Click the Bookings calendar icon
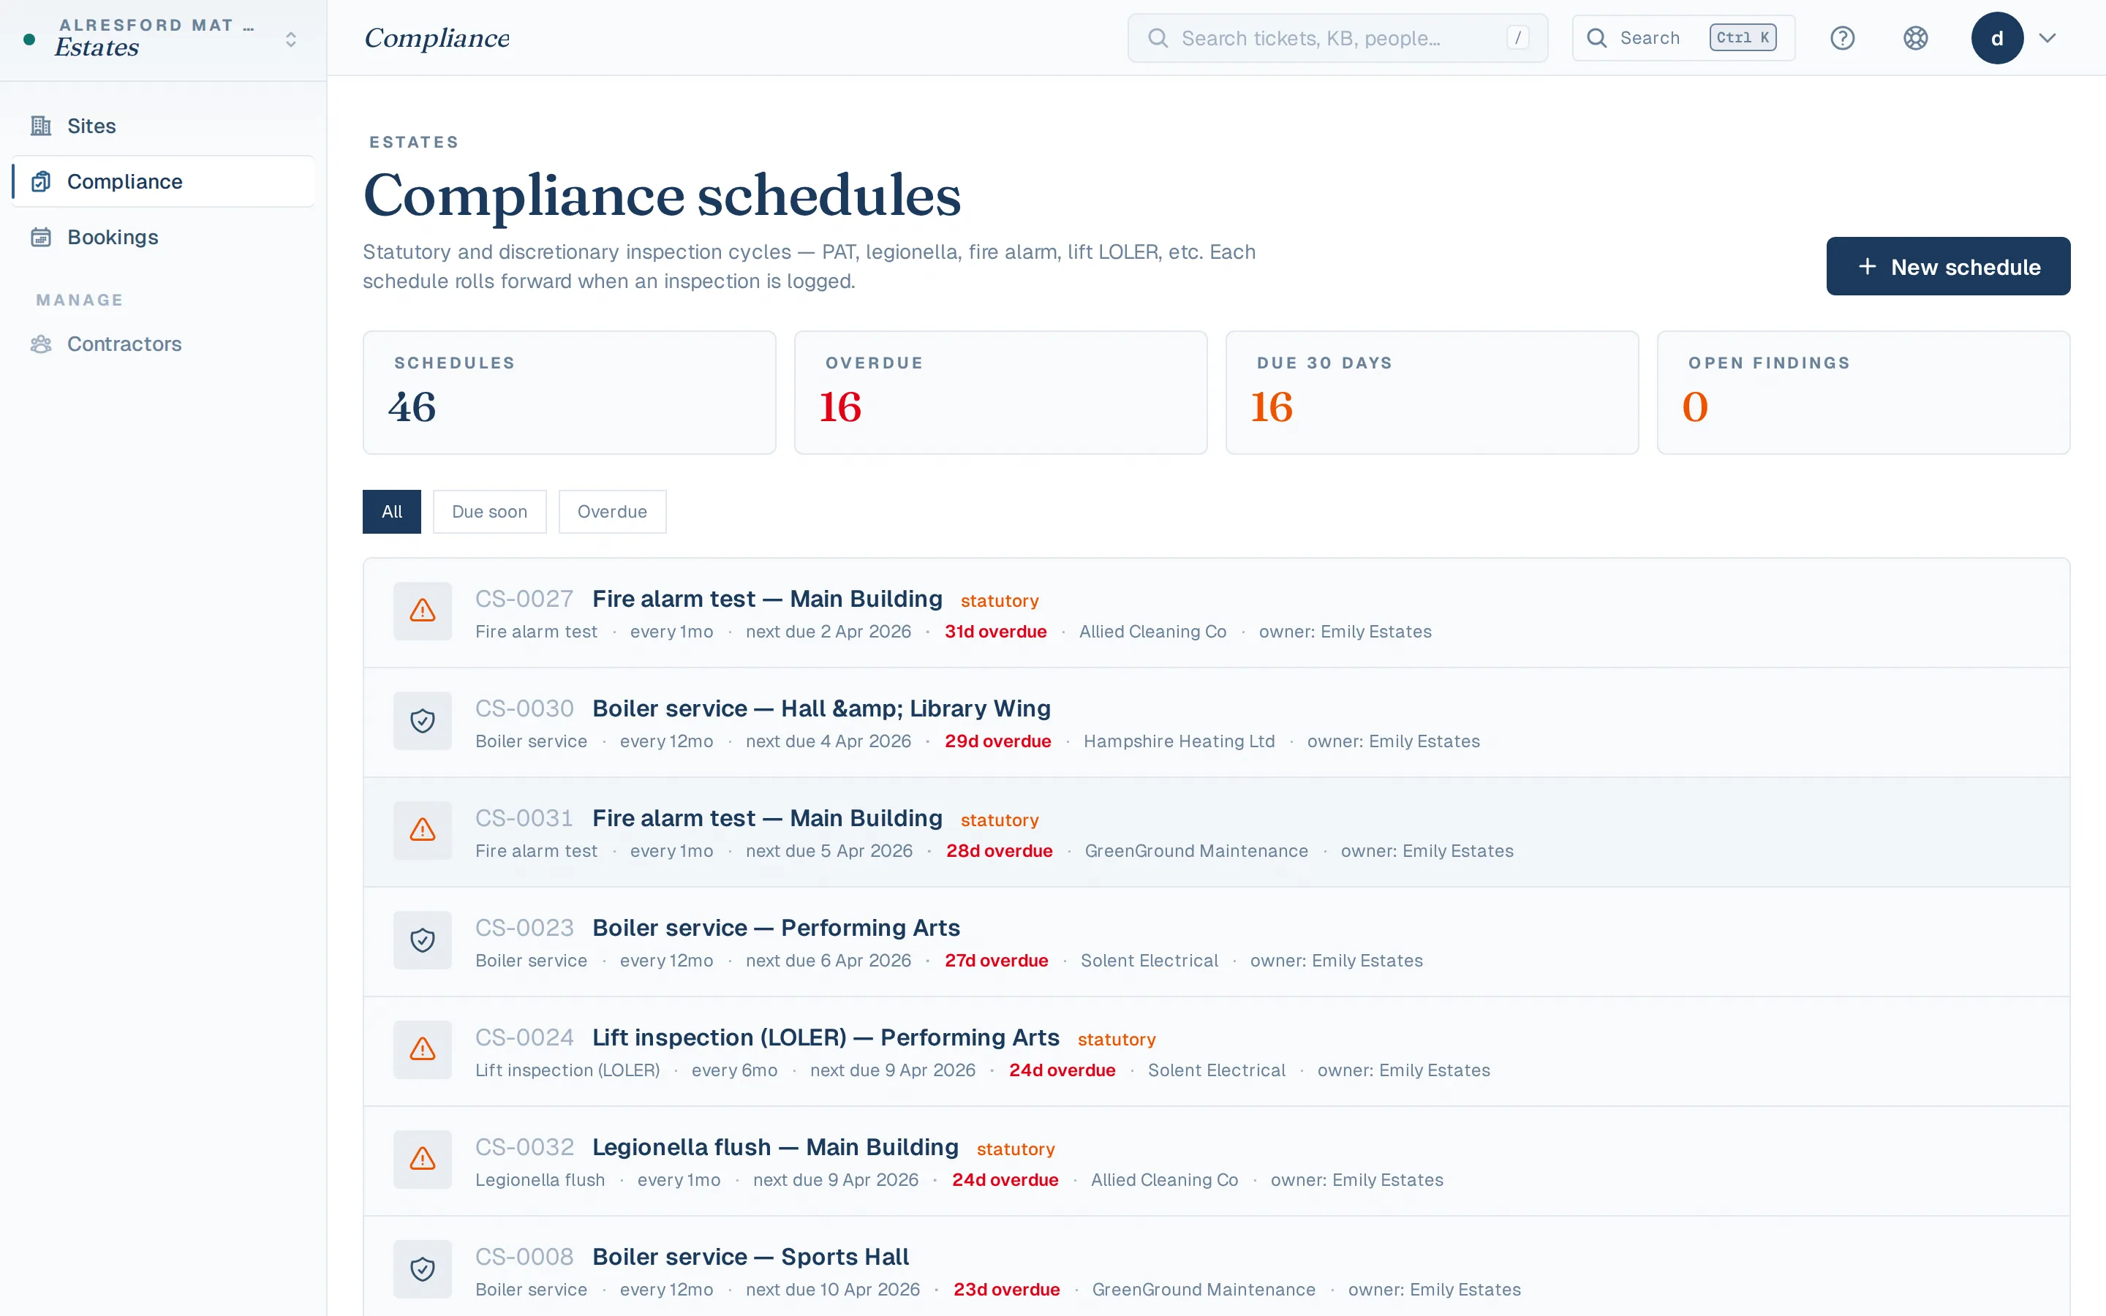 (41, 237)
